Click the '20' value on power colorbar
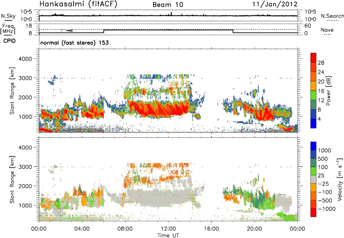This screenshot has width=344, height=238. point(321,82)
